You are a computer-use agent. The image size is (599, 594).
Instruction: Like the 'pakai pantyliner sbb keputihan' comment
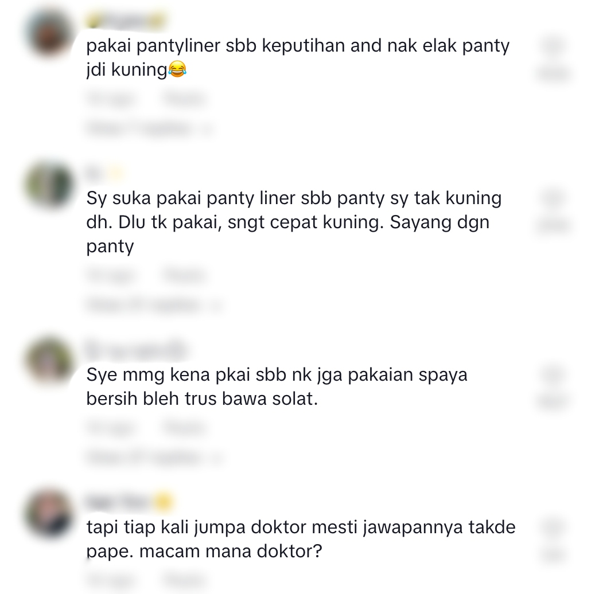click(x=554, y=46)
